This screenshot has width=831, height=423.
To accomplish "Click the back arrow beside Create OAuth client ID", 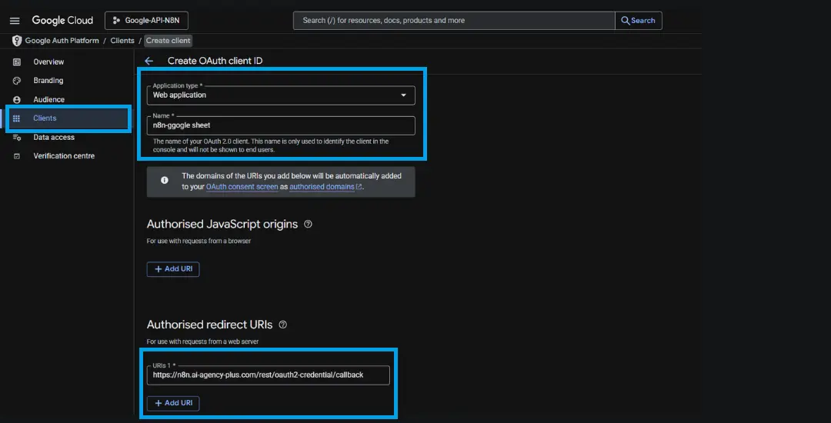I will point(149,61).
